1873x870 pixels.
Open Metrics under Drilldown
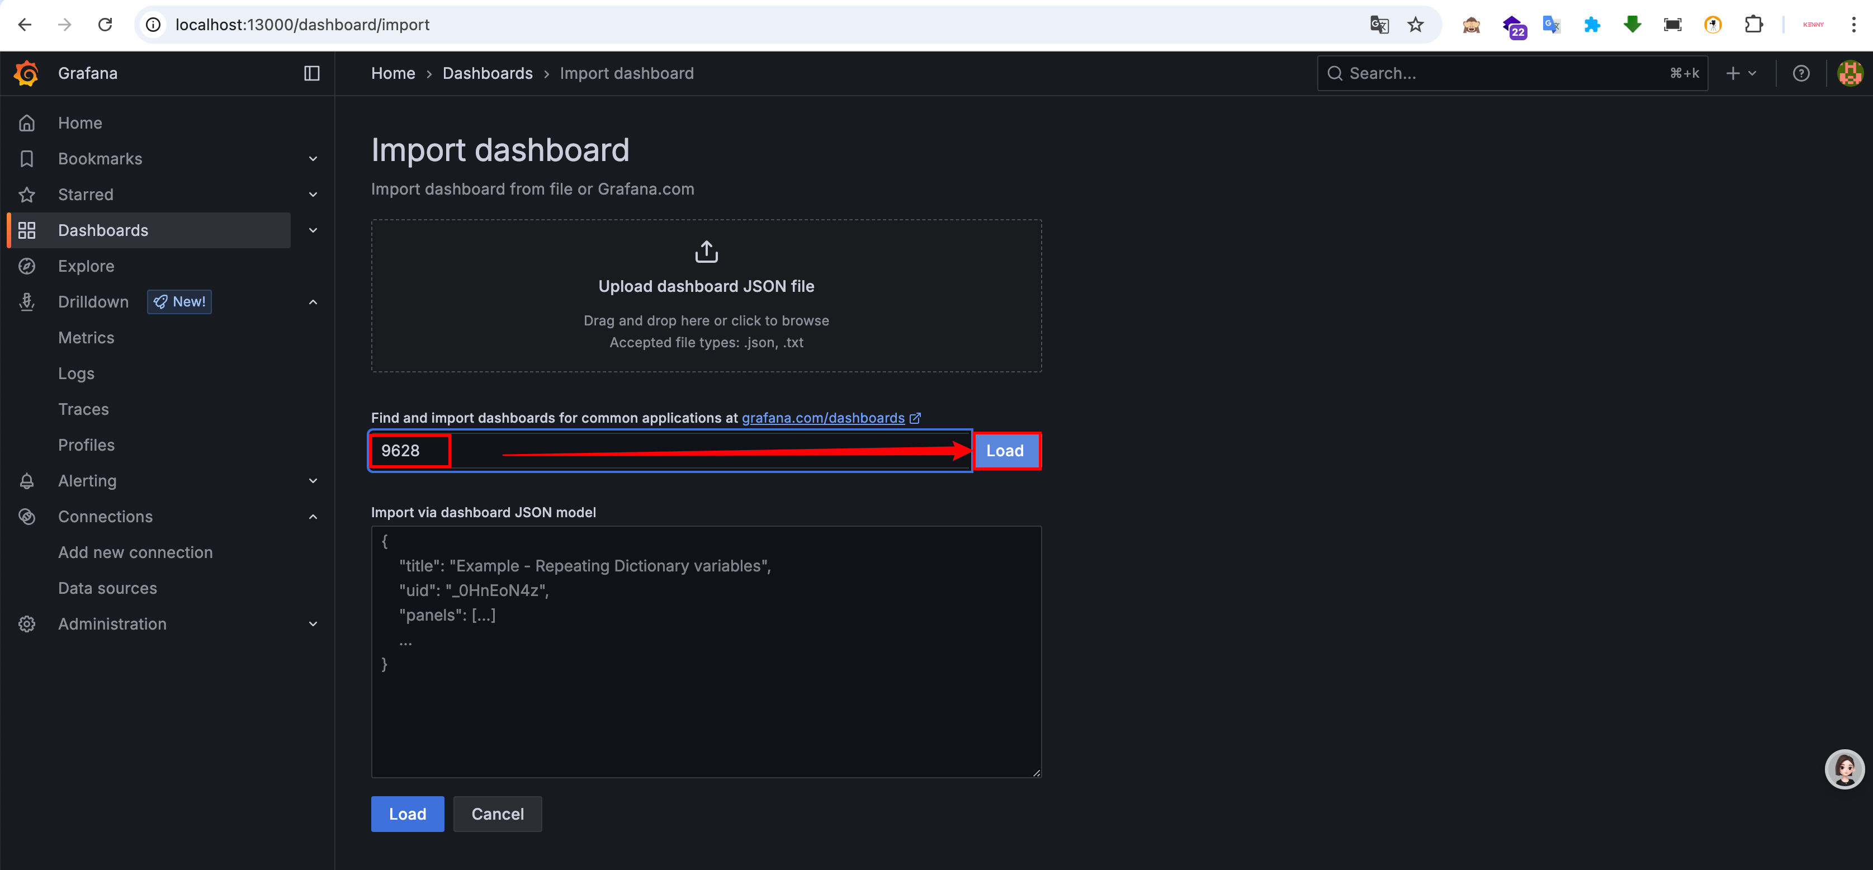tap(86, 338)
